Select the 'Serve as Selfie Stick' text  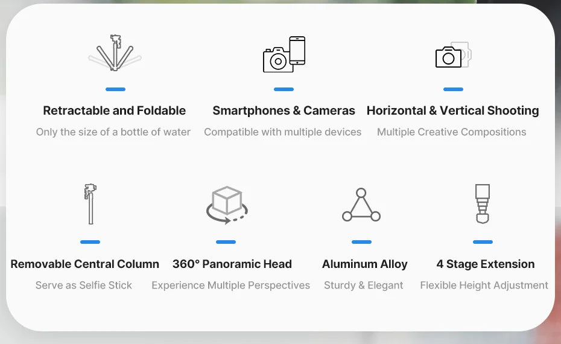(84, 285)
